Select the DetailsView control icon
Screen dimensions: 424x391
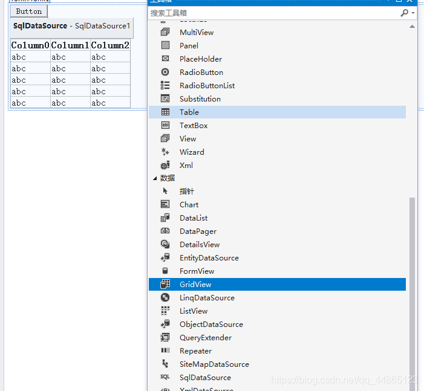click(165, 244)
